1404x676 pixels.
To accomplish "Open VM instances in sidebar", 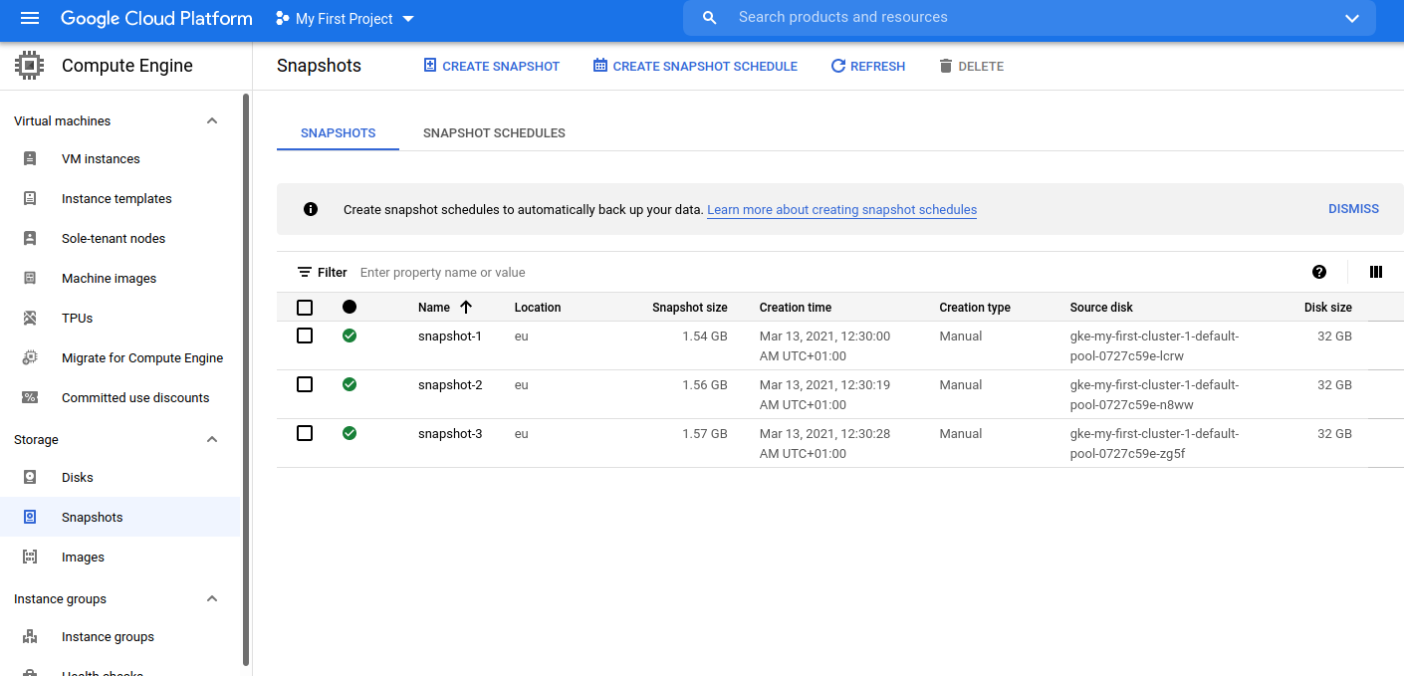I will [x=101, y=159].
